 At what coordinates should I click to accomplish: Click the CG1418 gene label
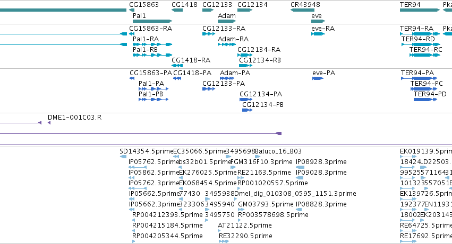click(184, 5)
